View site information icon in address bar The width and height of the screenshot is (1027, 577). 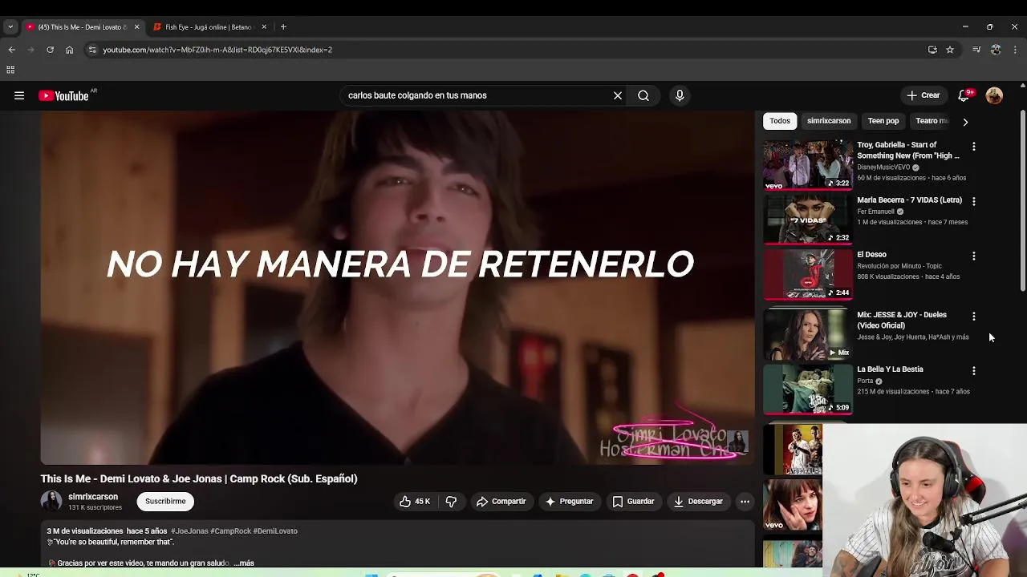[92, 50]
